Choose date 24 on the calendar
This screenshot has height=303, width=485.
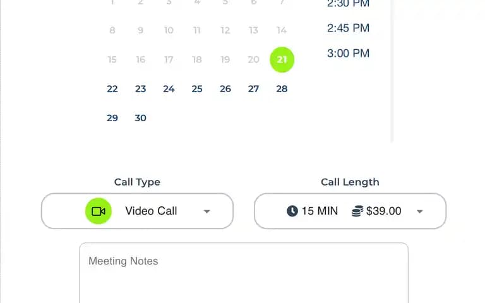click(169, 89)
